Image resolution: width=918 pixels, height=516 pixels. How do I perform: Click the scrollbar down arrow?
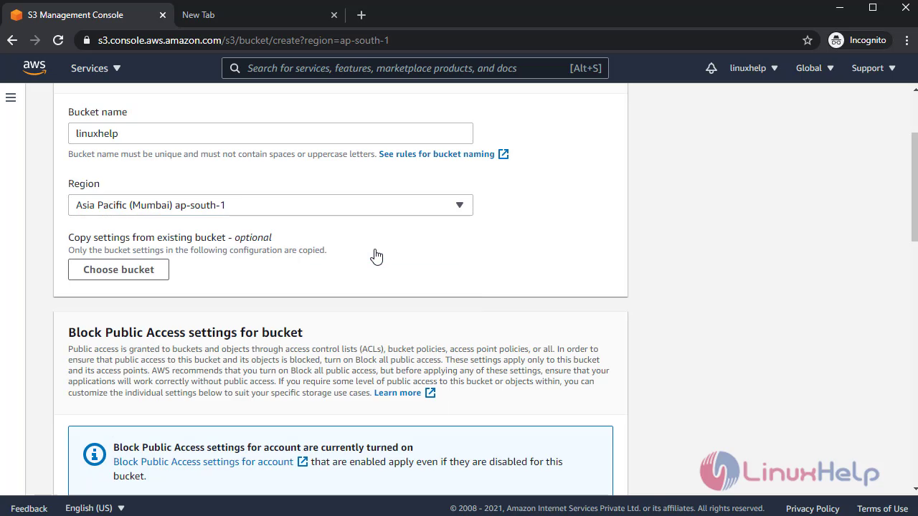point(914,489)
